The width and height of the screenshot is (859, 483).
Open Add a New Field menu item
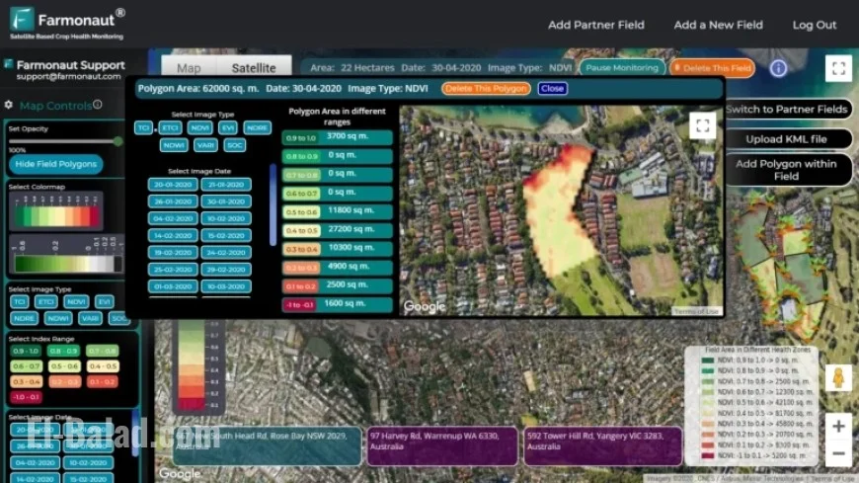pos(718,25)
